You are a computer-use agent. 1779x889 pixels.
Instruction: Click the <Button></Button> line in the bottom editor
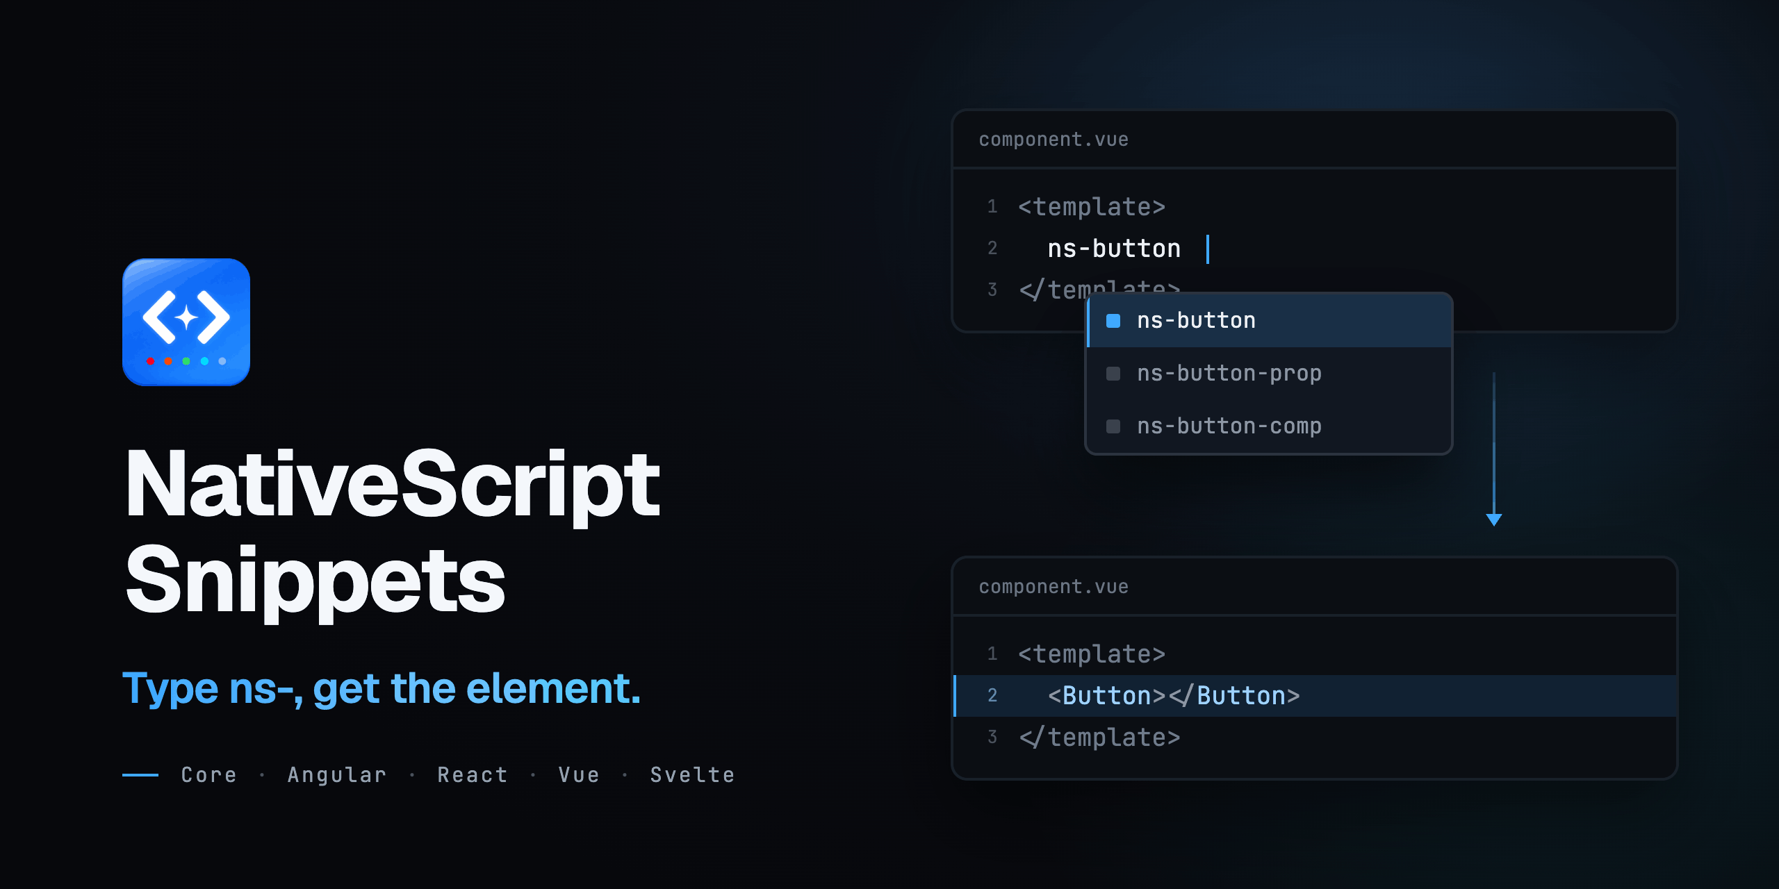(1315, 696)
